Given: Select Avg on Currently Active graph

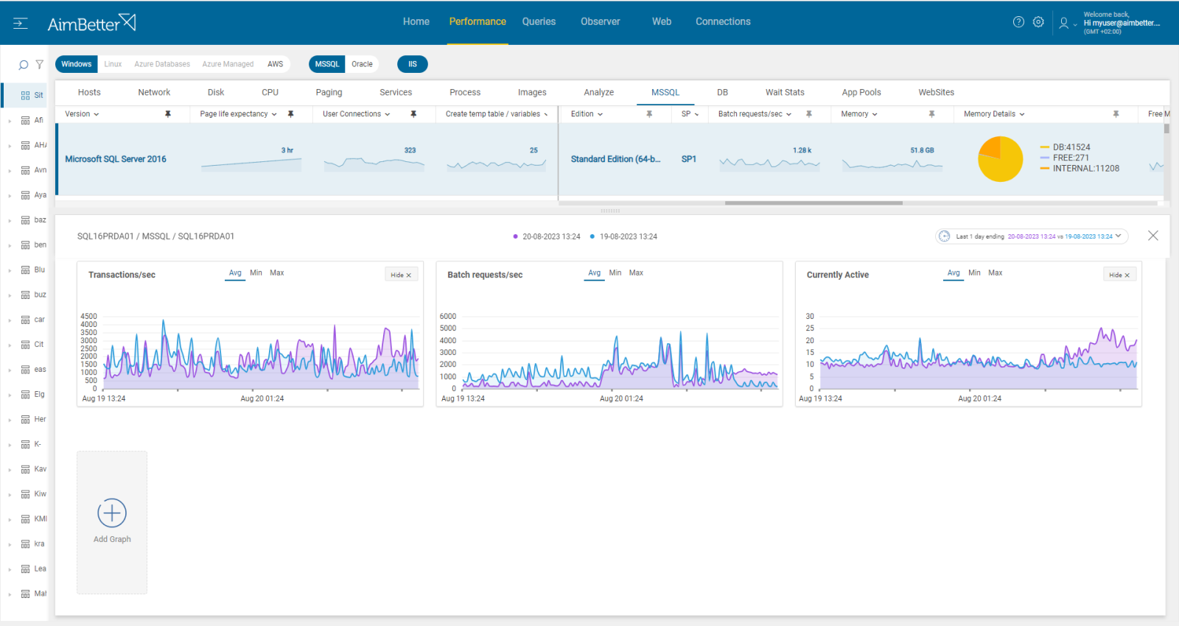Looking at the screenshot, I should (x=954, y=273).
